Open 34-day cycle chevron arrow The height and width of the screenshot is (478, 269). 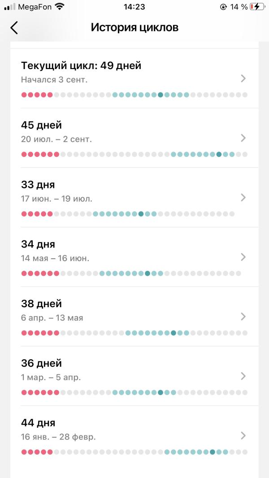243,257
